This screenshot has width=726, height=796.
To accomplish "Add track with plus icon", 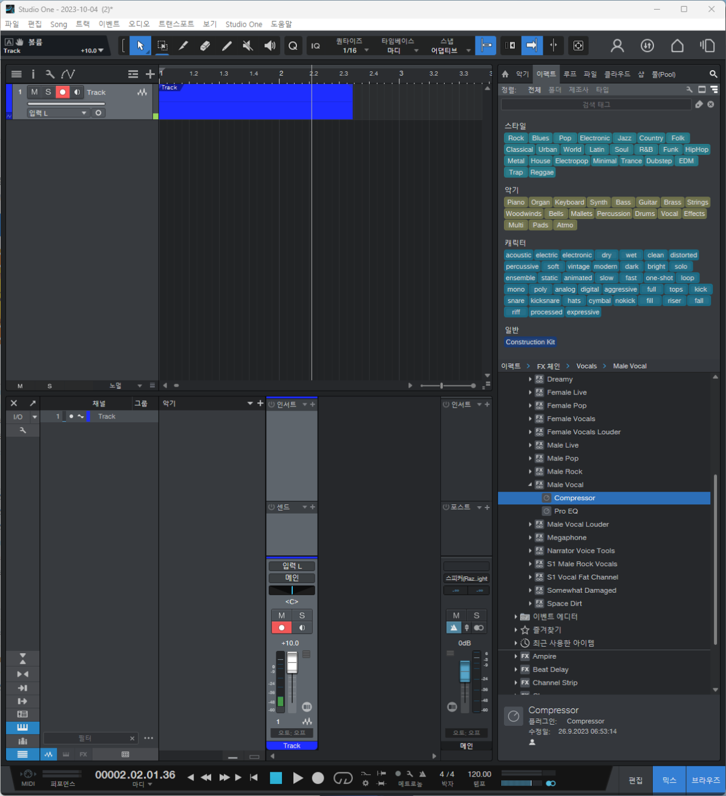I will pyautogui.click(x=150, y=74).
